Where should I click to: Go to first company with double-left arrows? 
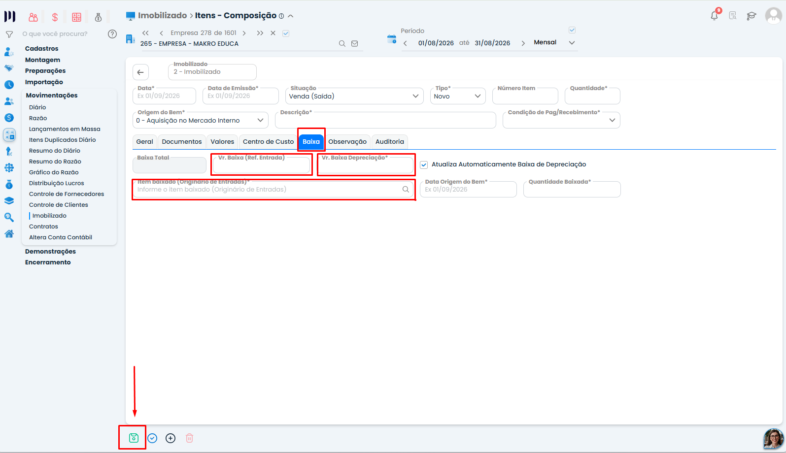(x=145, y=33)
